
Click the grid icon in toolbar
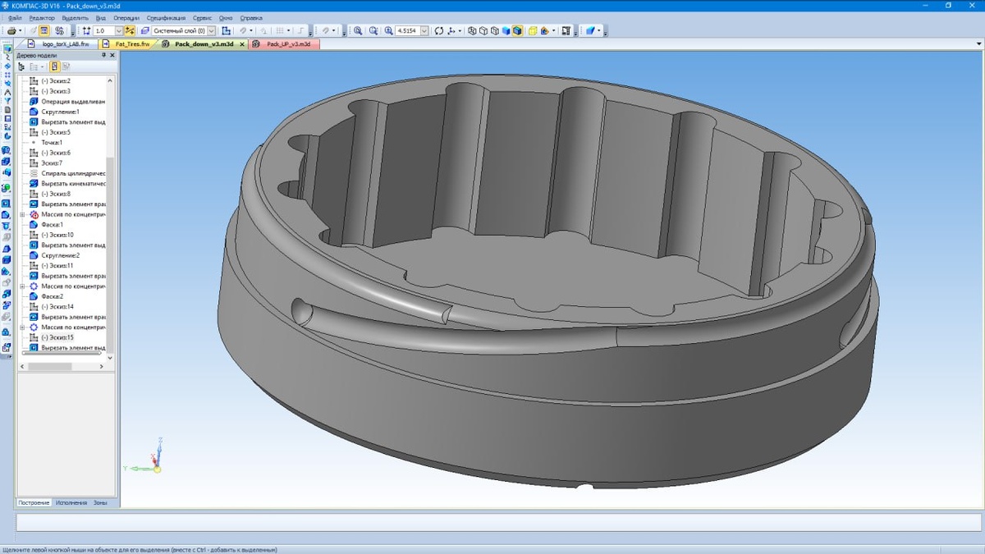pyautogui.click(x=279, y=31)
